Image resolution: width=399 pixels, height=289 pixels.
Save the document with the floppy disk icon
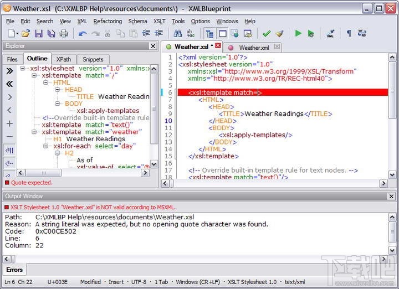[x=38, y=33]
